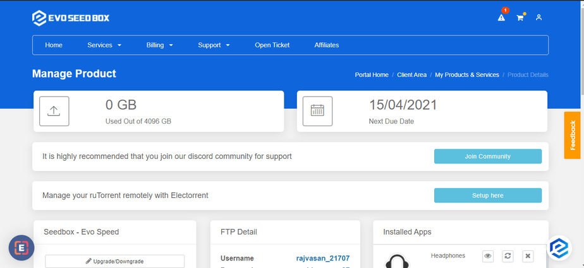Click the Headphones app icon
Viewport: 584px width, 268px height.
[x=397, y=260]
